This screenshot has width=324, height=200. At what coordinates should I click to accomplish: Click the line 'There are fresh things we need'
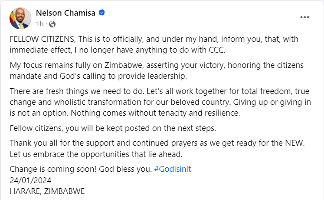tap(160, 91)
